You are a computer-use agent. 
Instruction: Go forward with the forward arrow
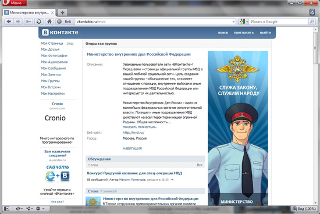tap(18, 22)
